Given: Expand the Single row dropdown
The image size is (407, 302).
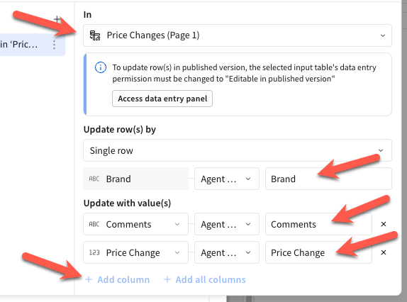Looking at the screenshot, I should [x=238, y=150].
